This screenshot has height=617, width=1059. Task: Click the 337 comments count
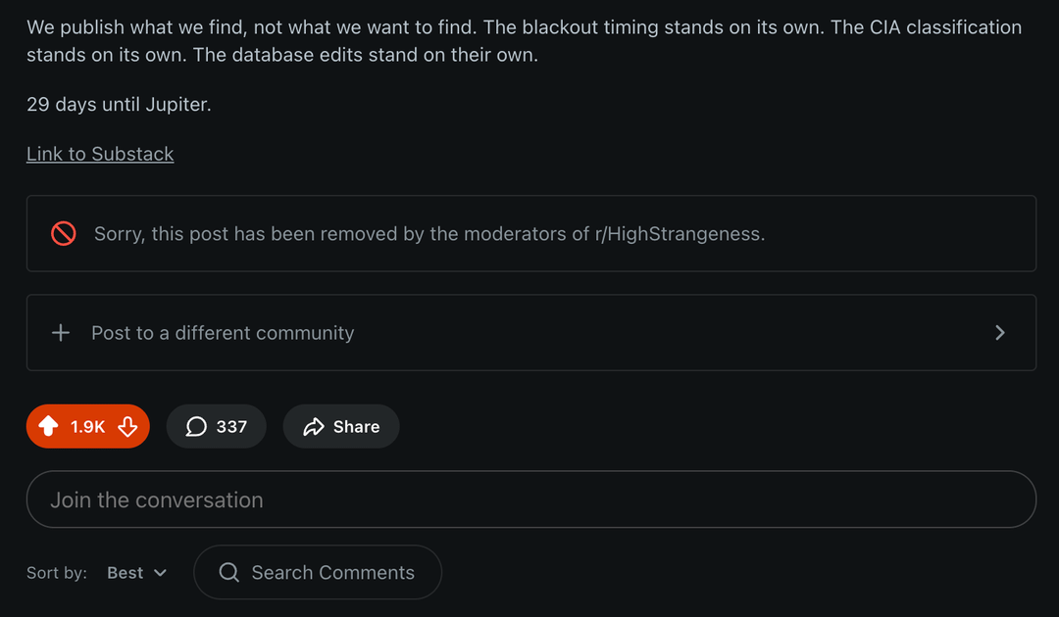(x=231, y=427)
